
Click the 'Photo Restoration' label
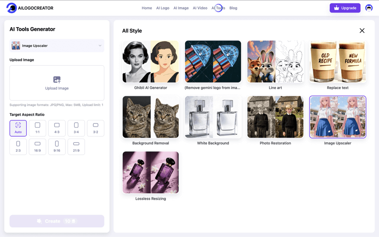click(275, 143)
